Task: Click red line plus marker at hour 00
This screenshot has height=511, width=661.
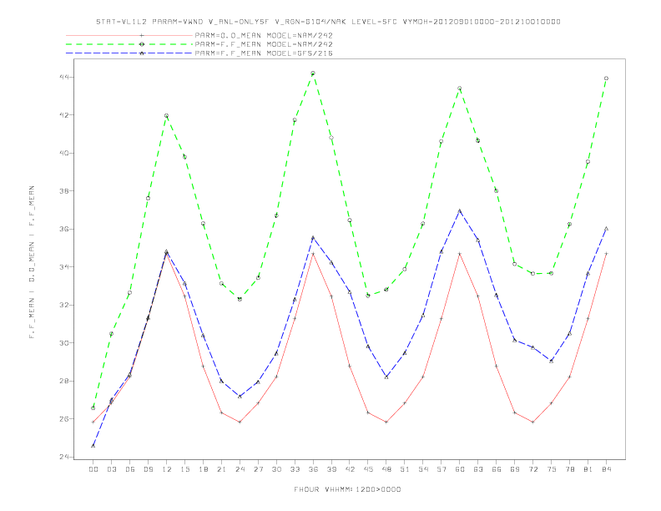Action: click(x=93, y=422)
